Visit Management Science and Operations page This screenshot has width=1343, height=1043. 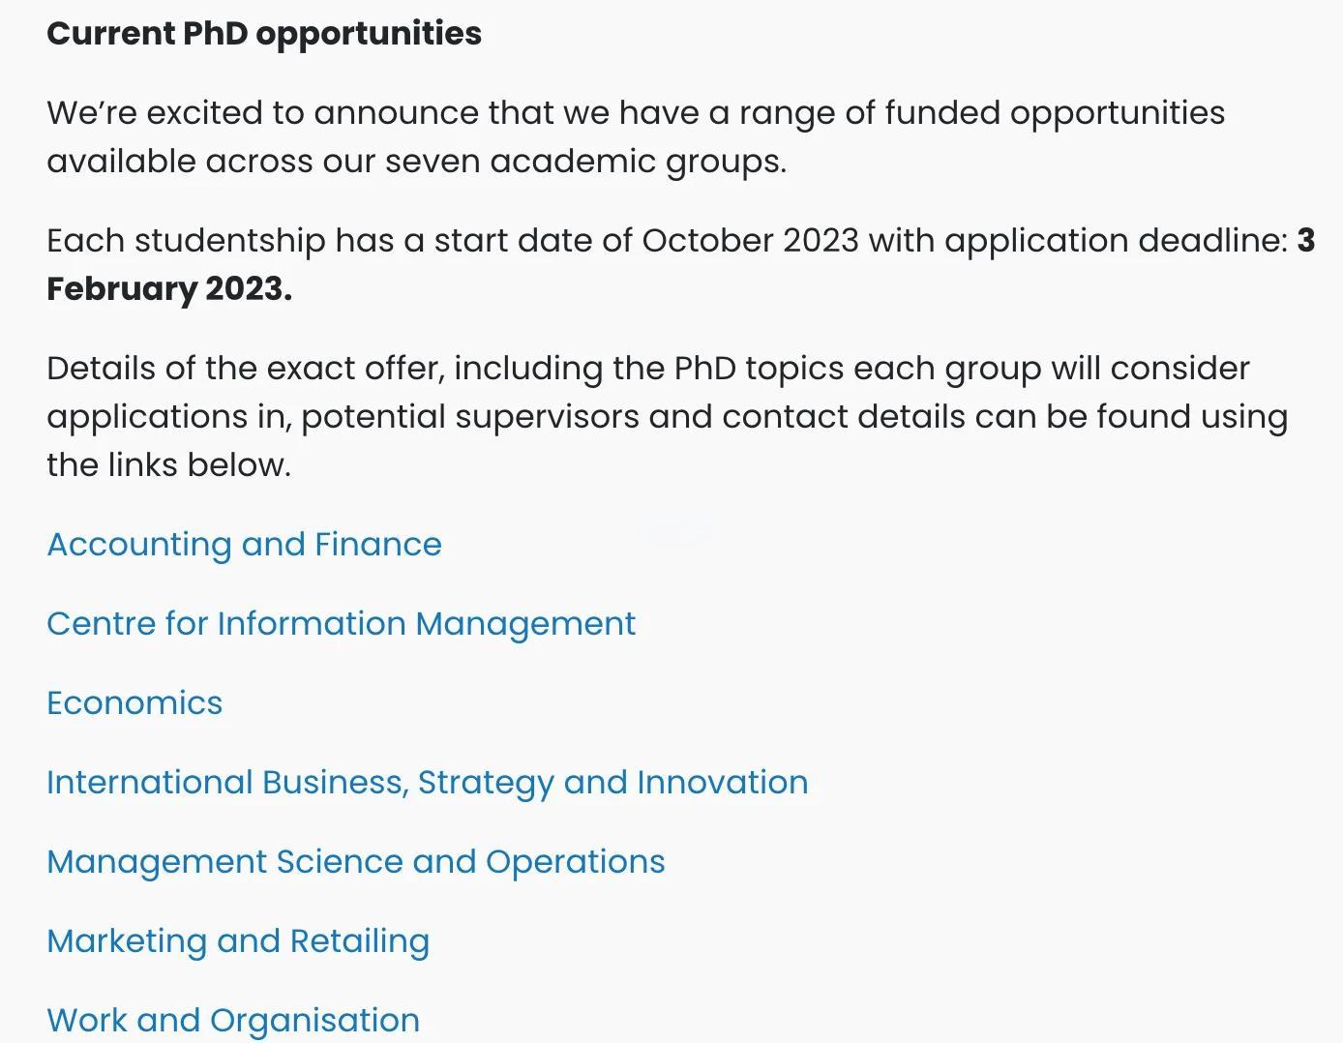(356, 862)
